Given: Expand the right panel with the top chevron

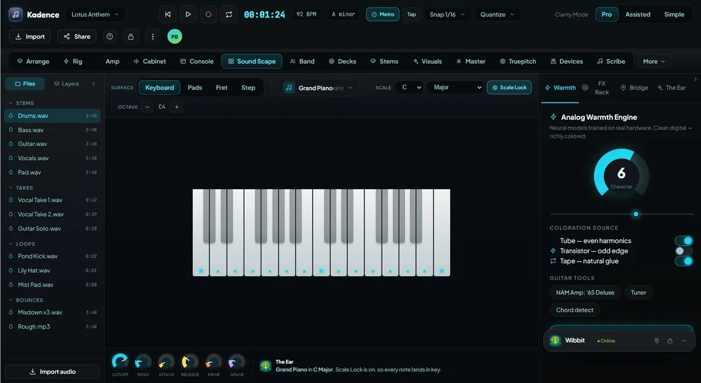Looking at the screenshot, I should pyautogui.click(x=695, y=79).
